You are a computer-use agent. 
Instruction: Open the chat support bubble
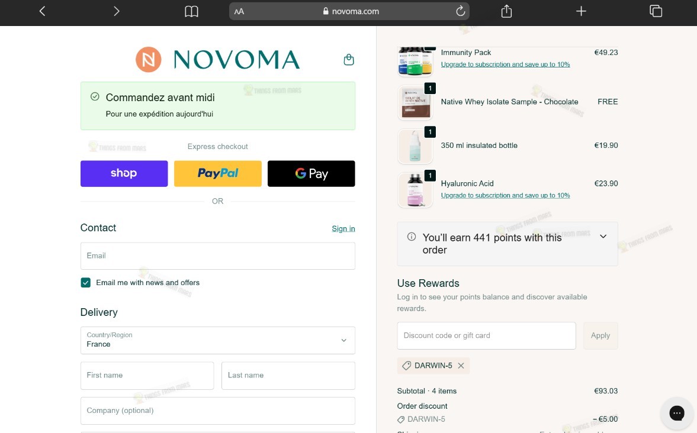pyautogui.click(x=676, y=413)
